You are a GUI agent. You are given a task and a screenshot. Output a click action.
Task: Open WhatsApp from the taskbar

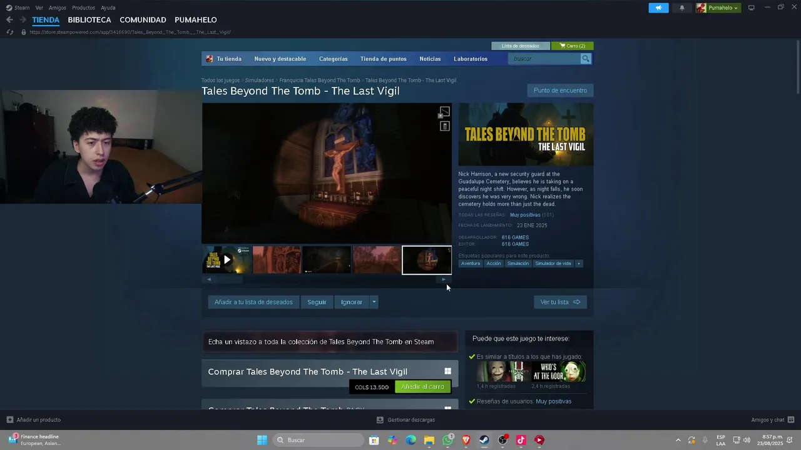[x=448, y=440]
